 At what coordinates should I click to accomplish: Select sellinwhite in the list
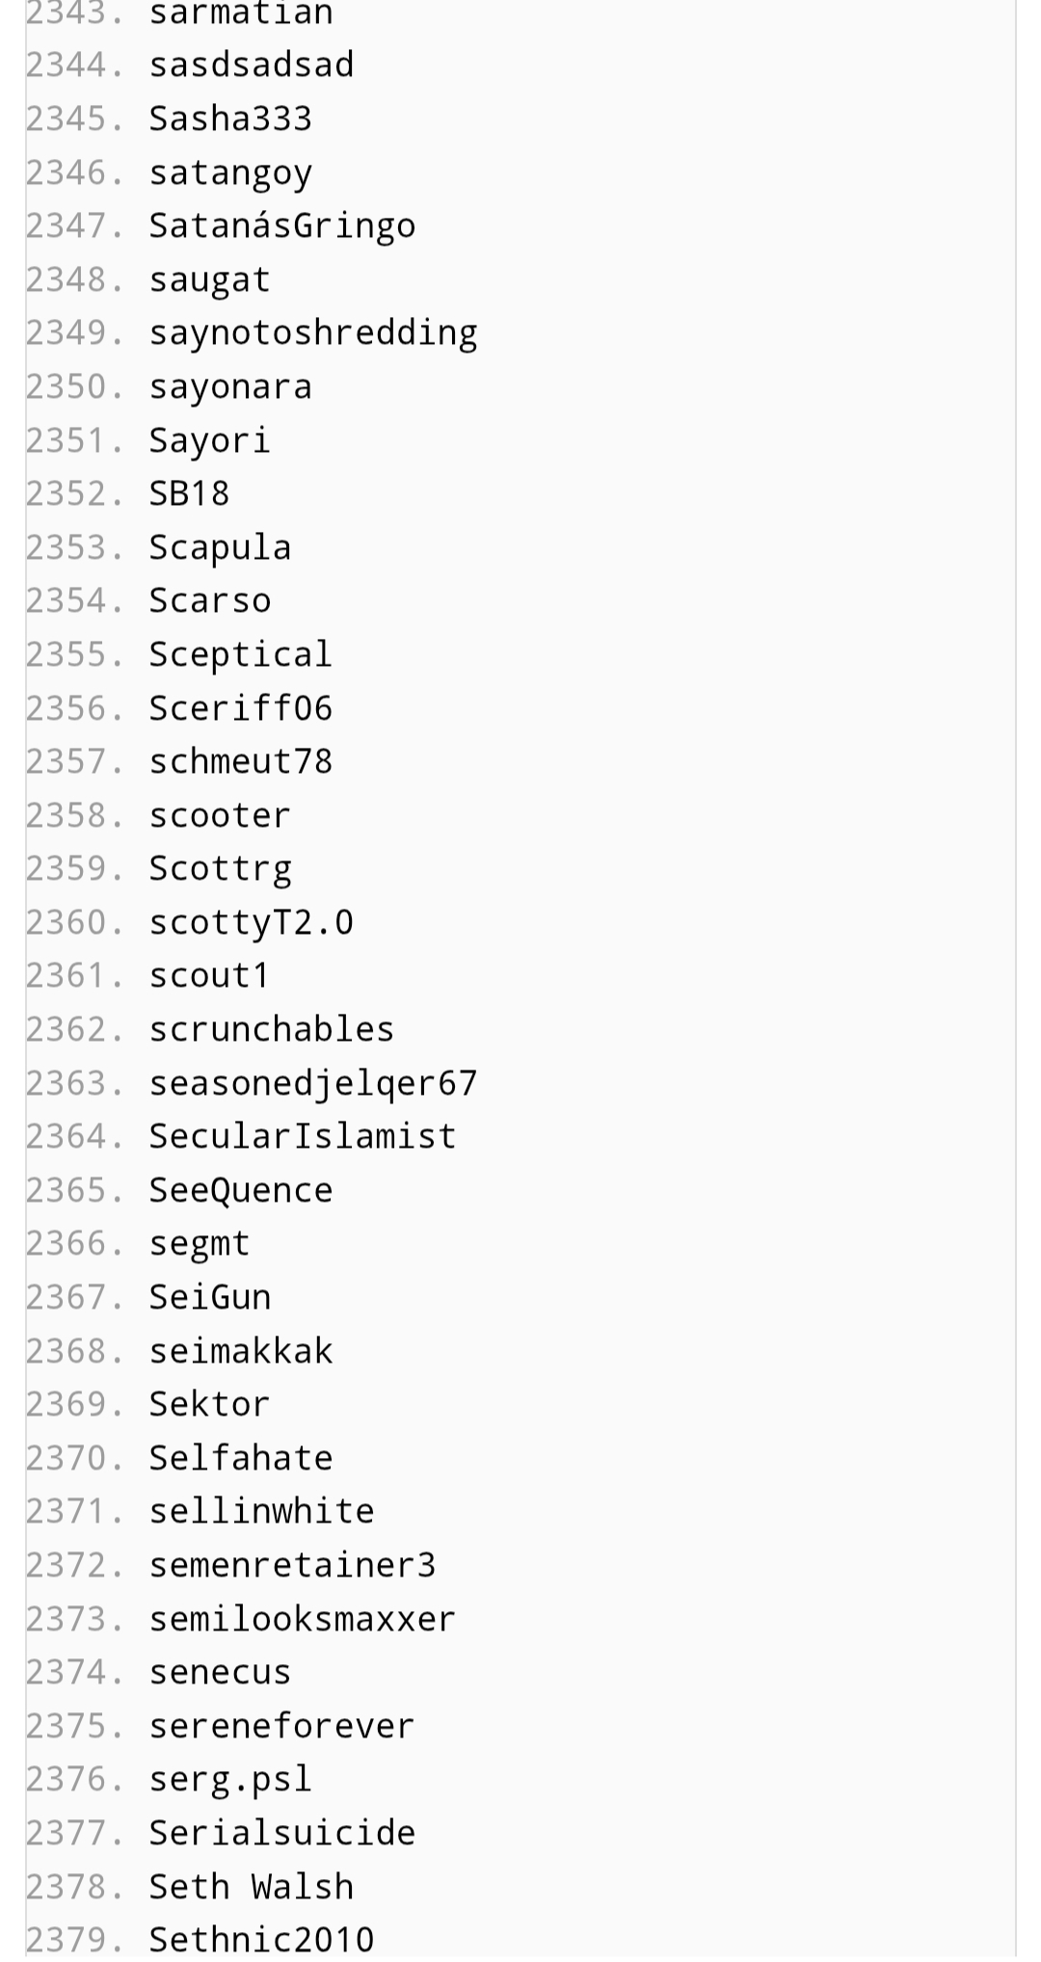261,1511
